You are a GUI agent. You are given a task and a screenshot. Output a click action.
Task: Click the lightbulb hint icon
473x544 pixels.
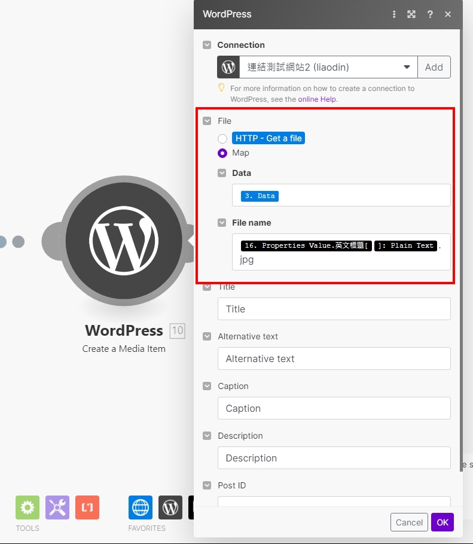221,87
